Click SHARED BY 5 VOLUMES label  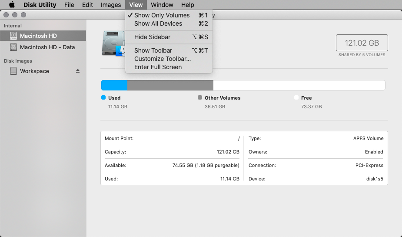[x=362, y=55]
